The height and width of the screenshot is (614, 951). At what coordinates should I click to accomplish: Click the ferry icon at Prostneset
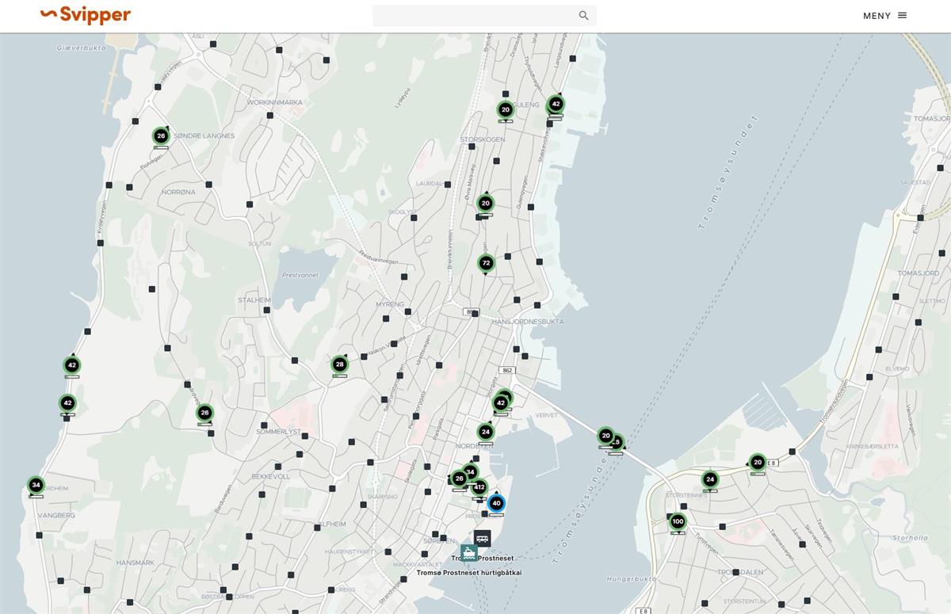coord(469,552)
